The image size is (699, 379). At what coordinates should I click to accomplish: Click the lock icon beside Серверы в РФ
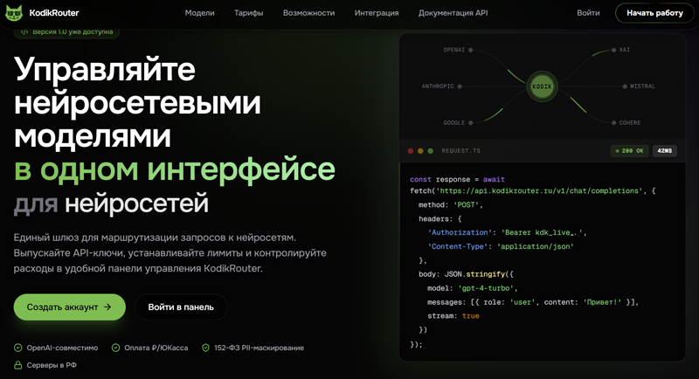tap(17, 365)
